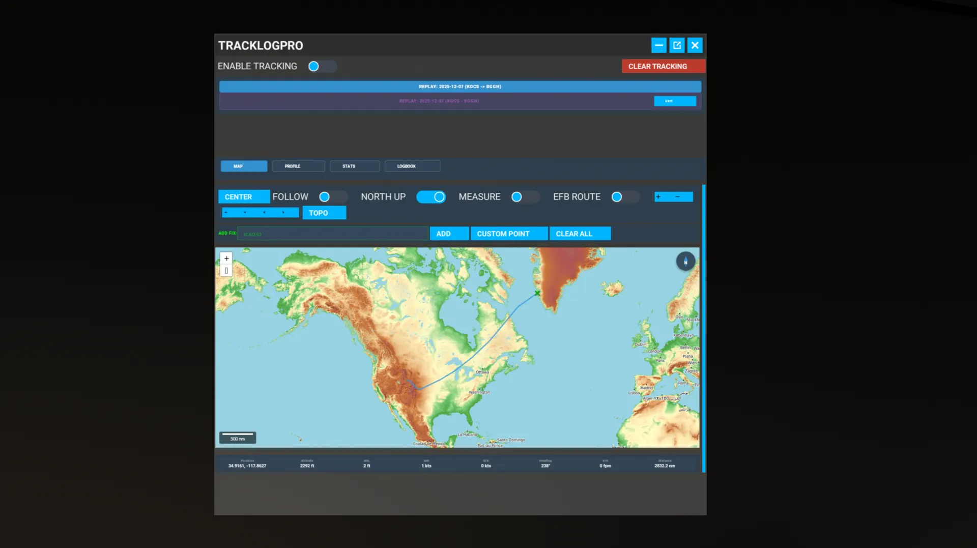Image resolution: width=977 pixels, height=548 pixels.
Task: Toggle the Measure switch on
Action: pos(525,197)
